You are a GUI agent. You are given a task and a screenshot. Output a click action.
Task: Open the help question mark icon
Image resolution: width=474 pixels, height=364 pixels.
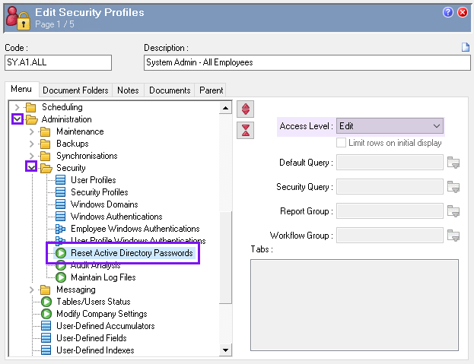coord(447,12)
